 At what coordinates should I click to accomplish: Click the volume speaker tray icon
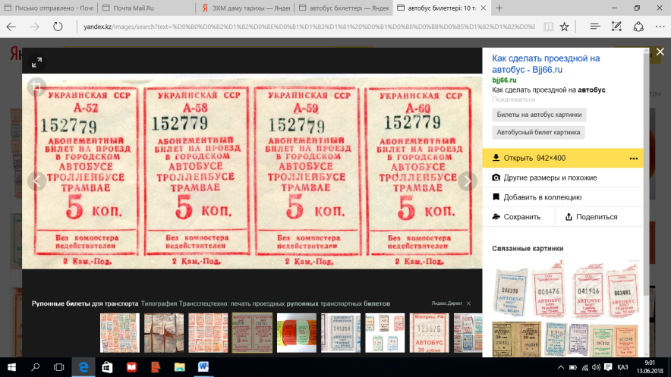coord(596,367)
